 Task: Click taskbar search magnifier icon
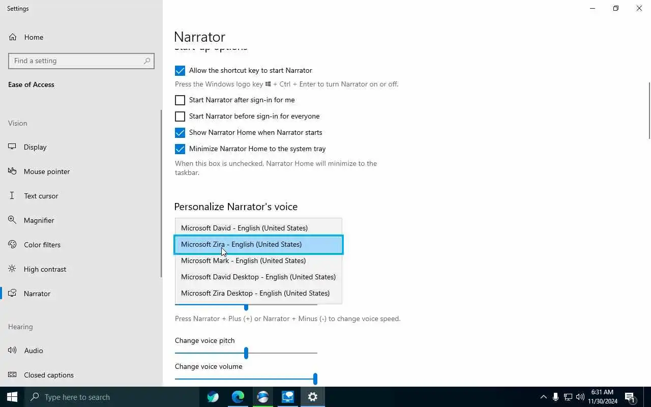[x=35, y=397]
